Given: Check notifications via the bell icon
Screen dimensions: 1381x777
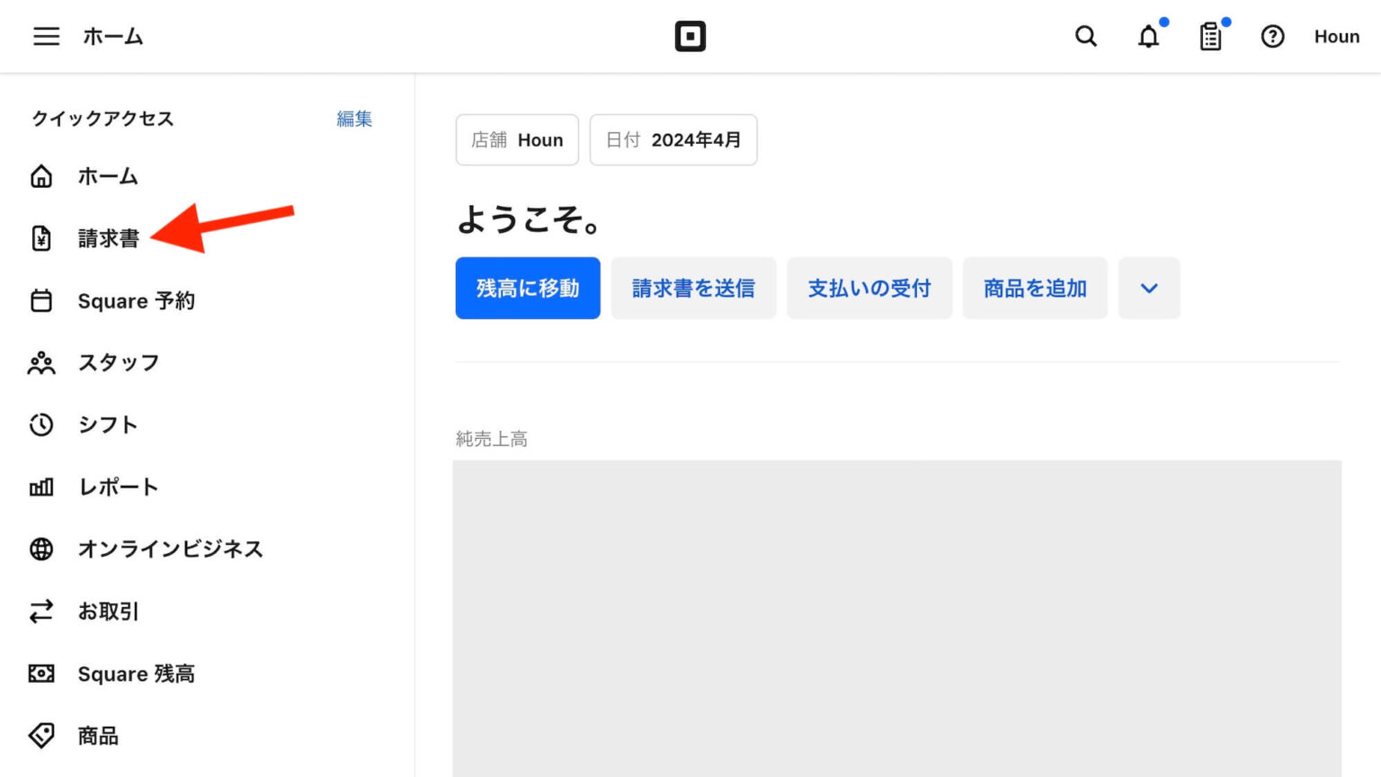Looking at the screenshot, I should coord(1148,36).
